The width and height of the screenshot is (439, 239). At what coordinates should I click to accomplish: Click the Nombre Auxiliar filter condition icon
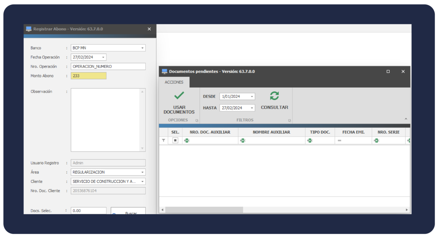tap(242, 140)
